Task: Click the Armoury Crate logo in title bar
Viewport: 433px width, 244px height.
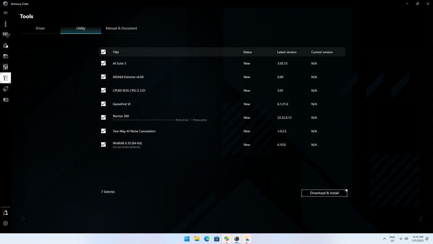Action: pos(5,4)
